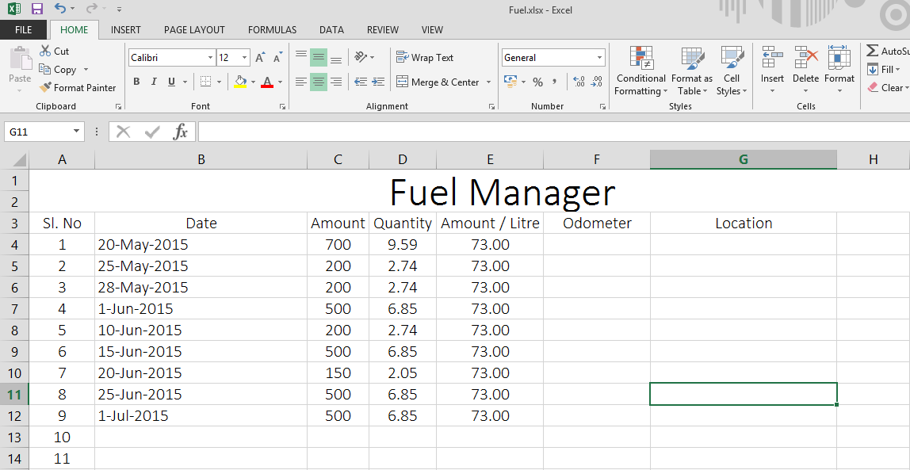Cut selection with the scissors icon
Image resolution: width=910 pixels, height=470 pixels.
45,52
